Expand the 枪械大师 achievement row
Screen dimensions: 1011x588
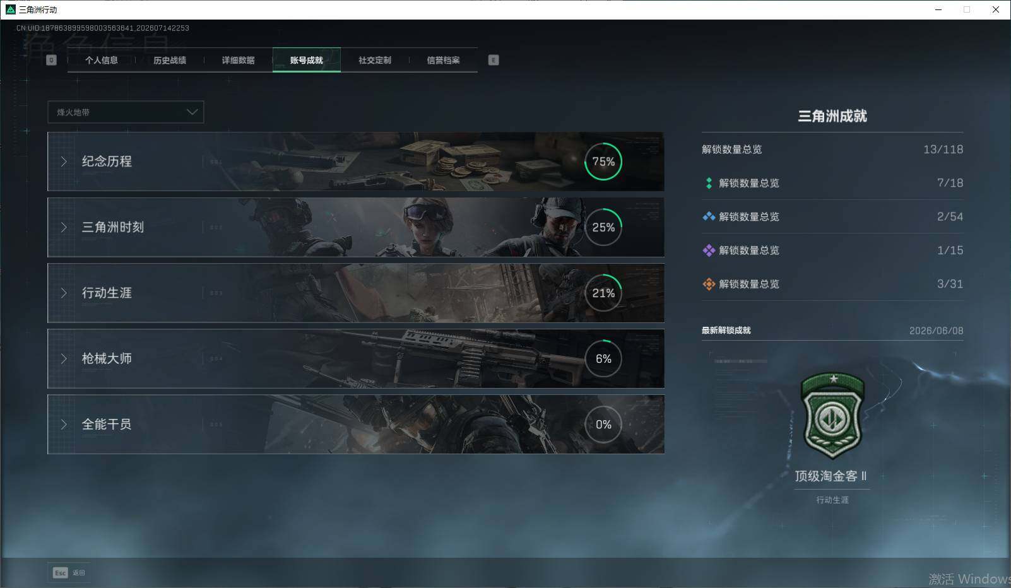[x=355, y=358]
